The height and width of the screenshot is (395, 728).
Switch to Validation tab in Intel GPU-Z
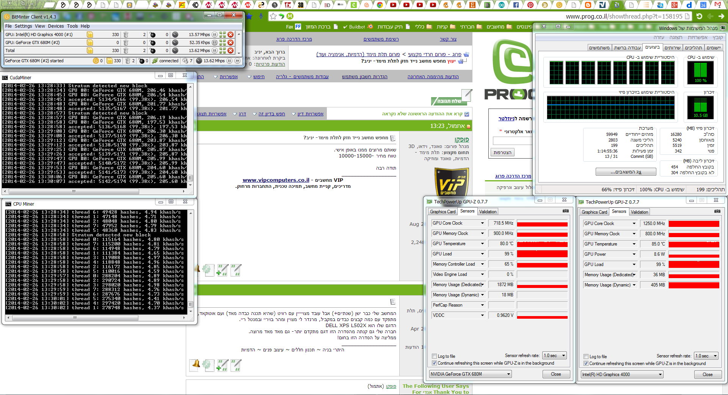(x=640, y=212)
